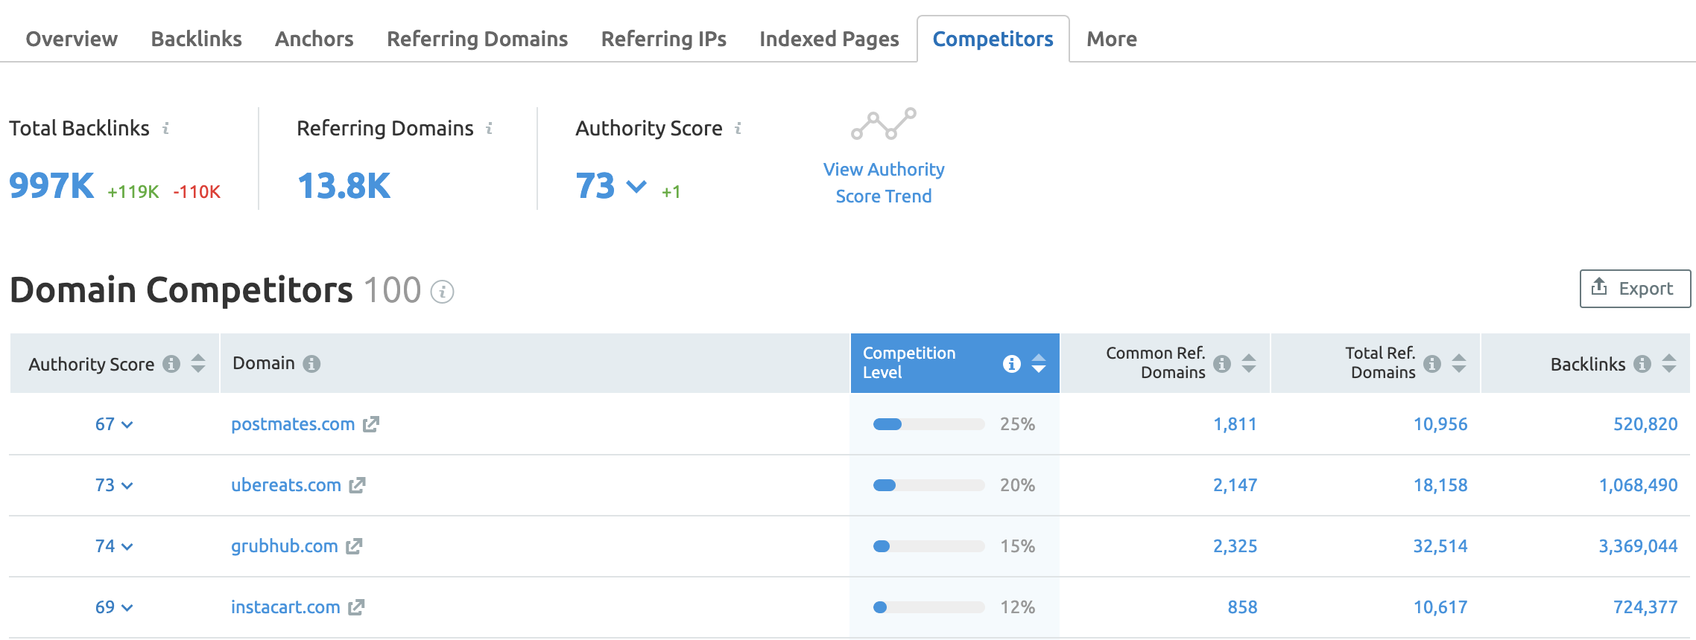Open 2,147 common ref. domains for ubereats.com

[x=1235, y=485]
